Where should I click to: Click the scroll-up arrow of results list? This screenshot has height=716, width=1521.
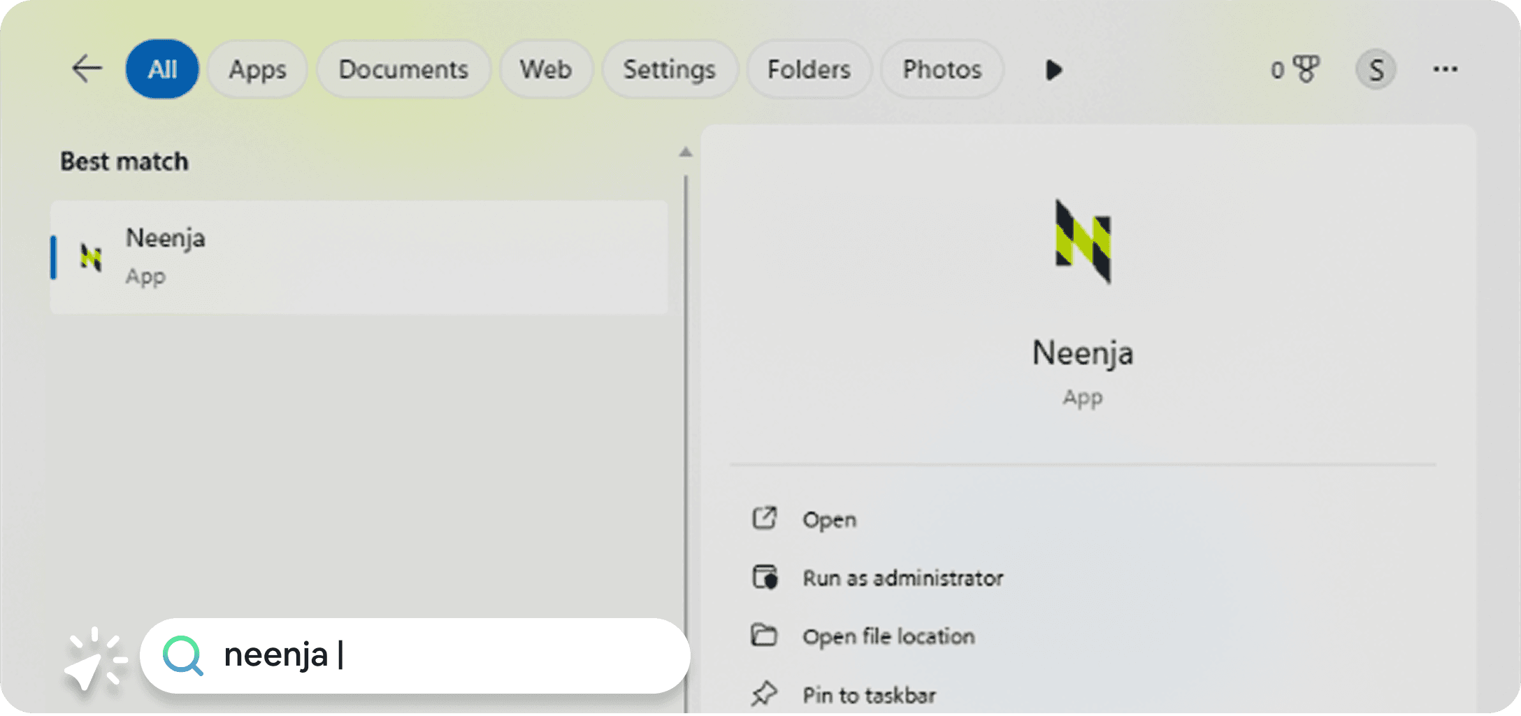685,152
